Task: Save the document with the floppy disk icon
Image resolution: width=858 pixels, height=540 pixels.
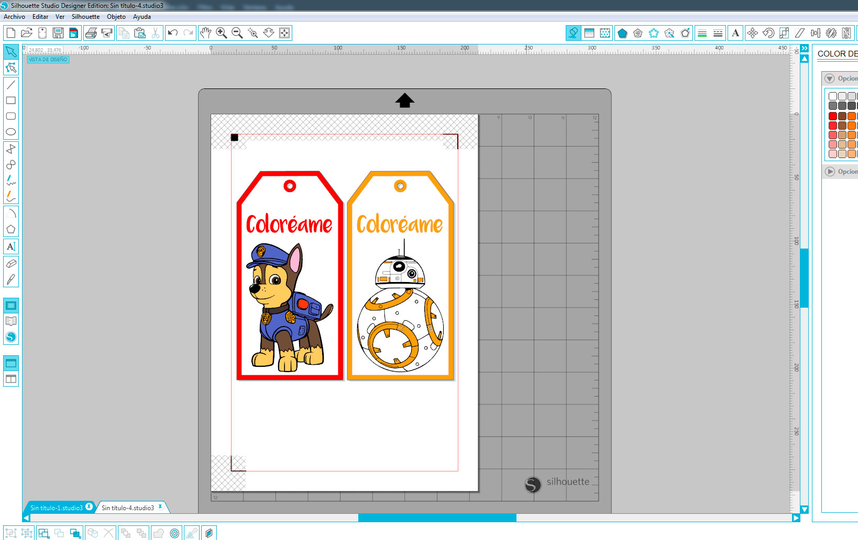Action: pyautogui.click(x=58, y=33)
